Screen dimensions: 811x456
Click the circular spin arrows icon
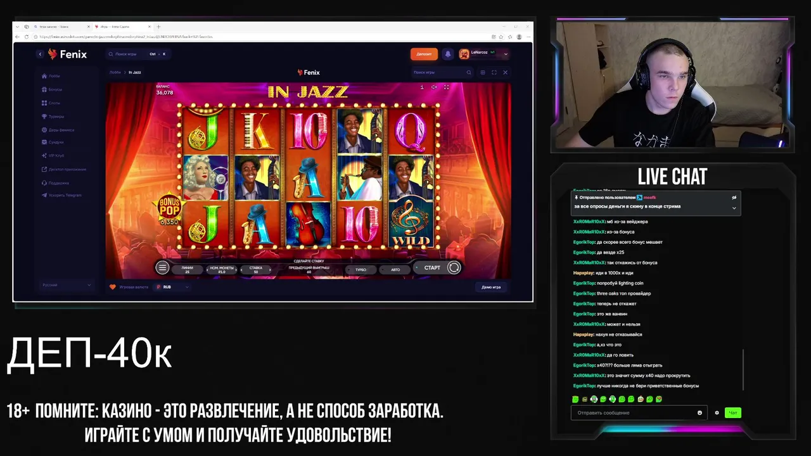454,268
